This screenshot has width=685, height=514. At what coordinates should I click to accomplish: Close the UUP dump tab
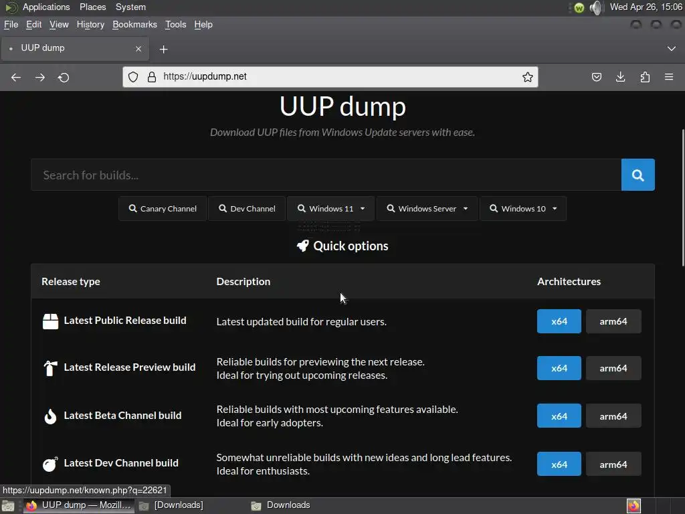point(138,48)
